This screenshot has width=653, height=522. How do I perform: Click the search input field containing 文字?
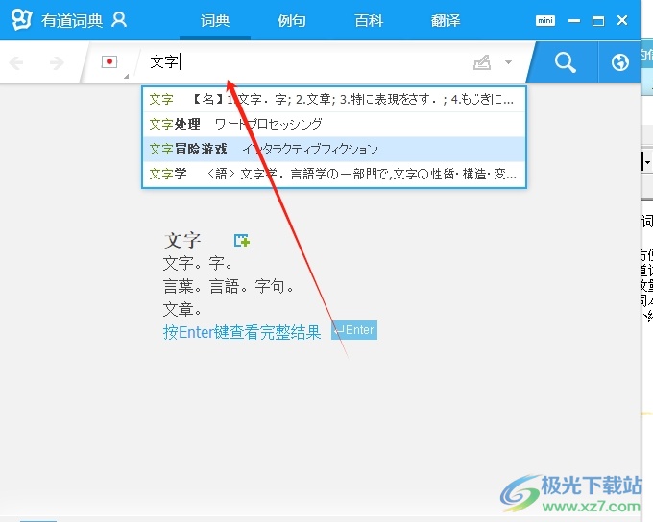[306, 62]
